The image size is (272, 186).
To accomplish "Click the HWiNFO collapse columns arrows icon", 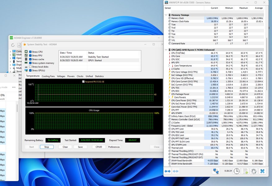I will [176, 171].
